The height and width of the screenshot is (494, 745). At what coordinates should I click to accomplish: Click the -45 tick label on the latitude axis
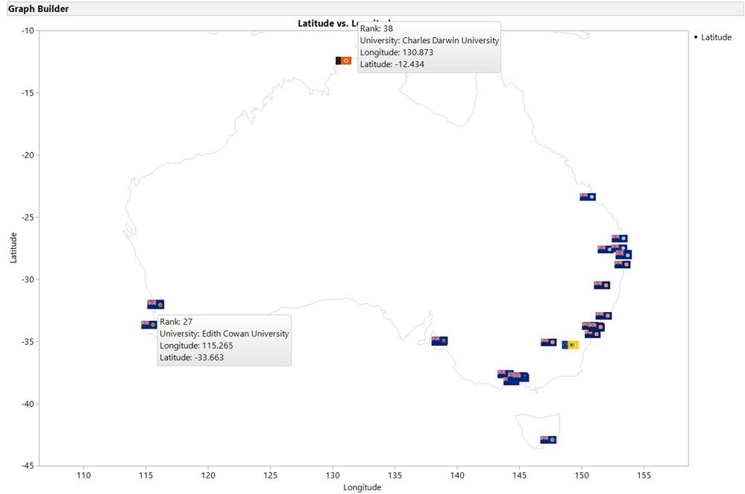tap(28, 466)
